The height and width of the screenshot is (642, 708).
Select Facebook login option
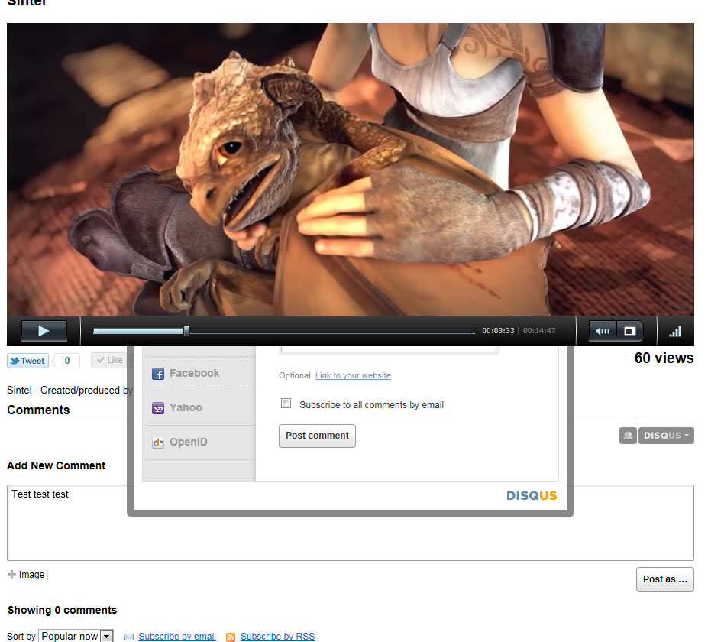[x=199, y=373]
